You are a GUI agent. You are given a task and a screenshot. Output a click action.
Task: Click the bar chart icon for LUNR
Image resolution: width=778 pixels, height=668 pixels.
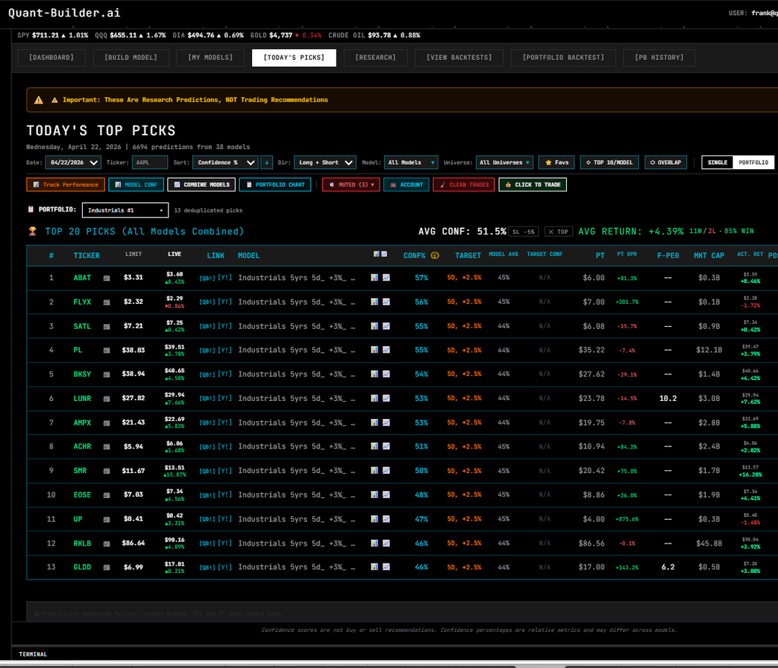click(375, 398)
